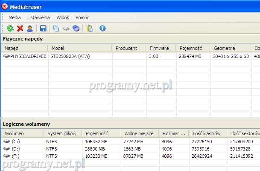Image resolution: width=260 pixels, height=171 pixels.
Task: Select the (C:) logical volume
Action: (16, 141)
